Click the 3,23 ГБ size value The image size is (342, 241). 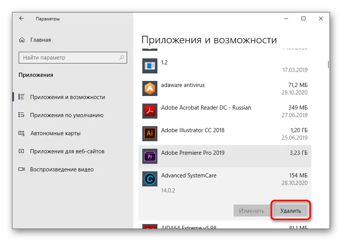coord(299,153)
